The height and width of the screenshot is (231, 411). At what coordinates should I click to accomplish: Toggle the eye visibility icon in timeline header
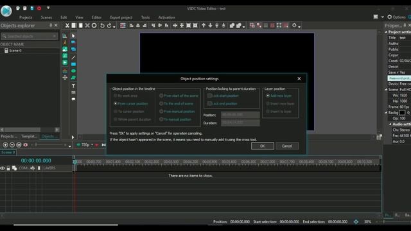[3, 168]
